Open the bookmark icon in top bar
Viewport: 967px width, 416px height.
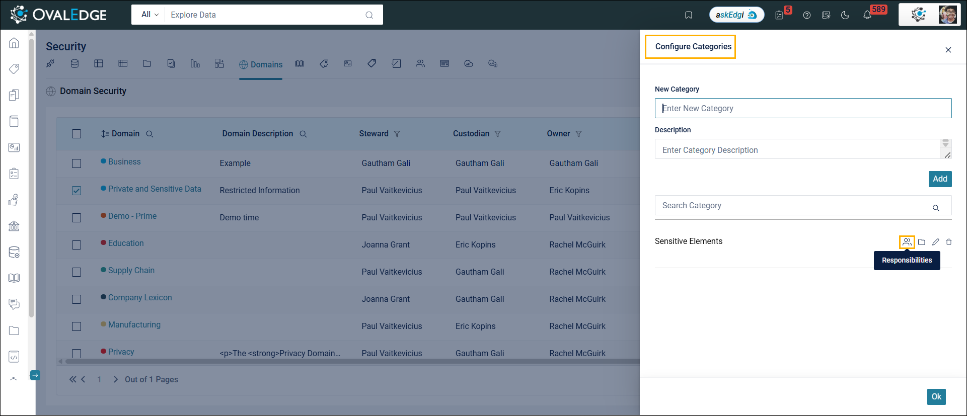pyautogui.click(x=689, y=15)
